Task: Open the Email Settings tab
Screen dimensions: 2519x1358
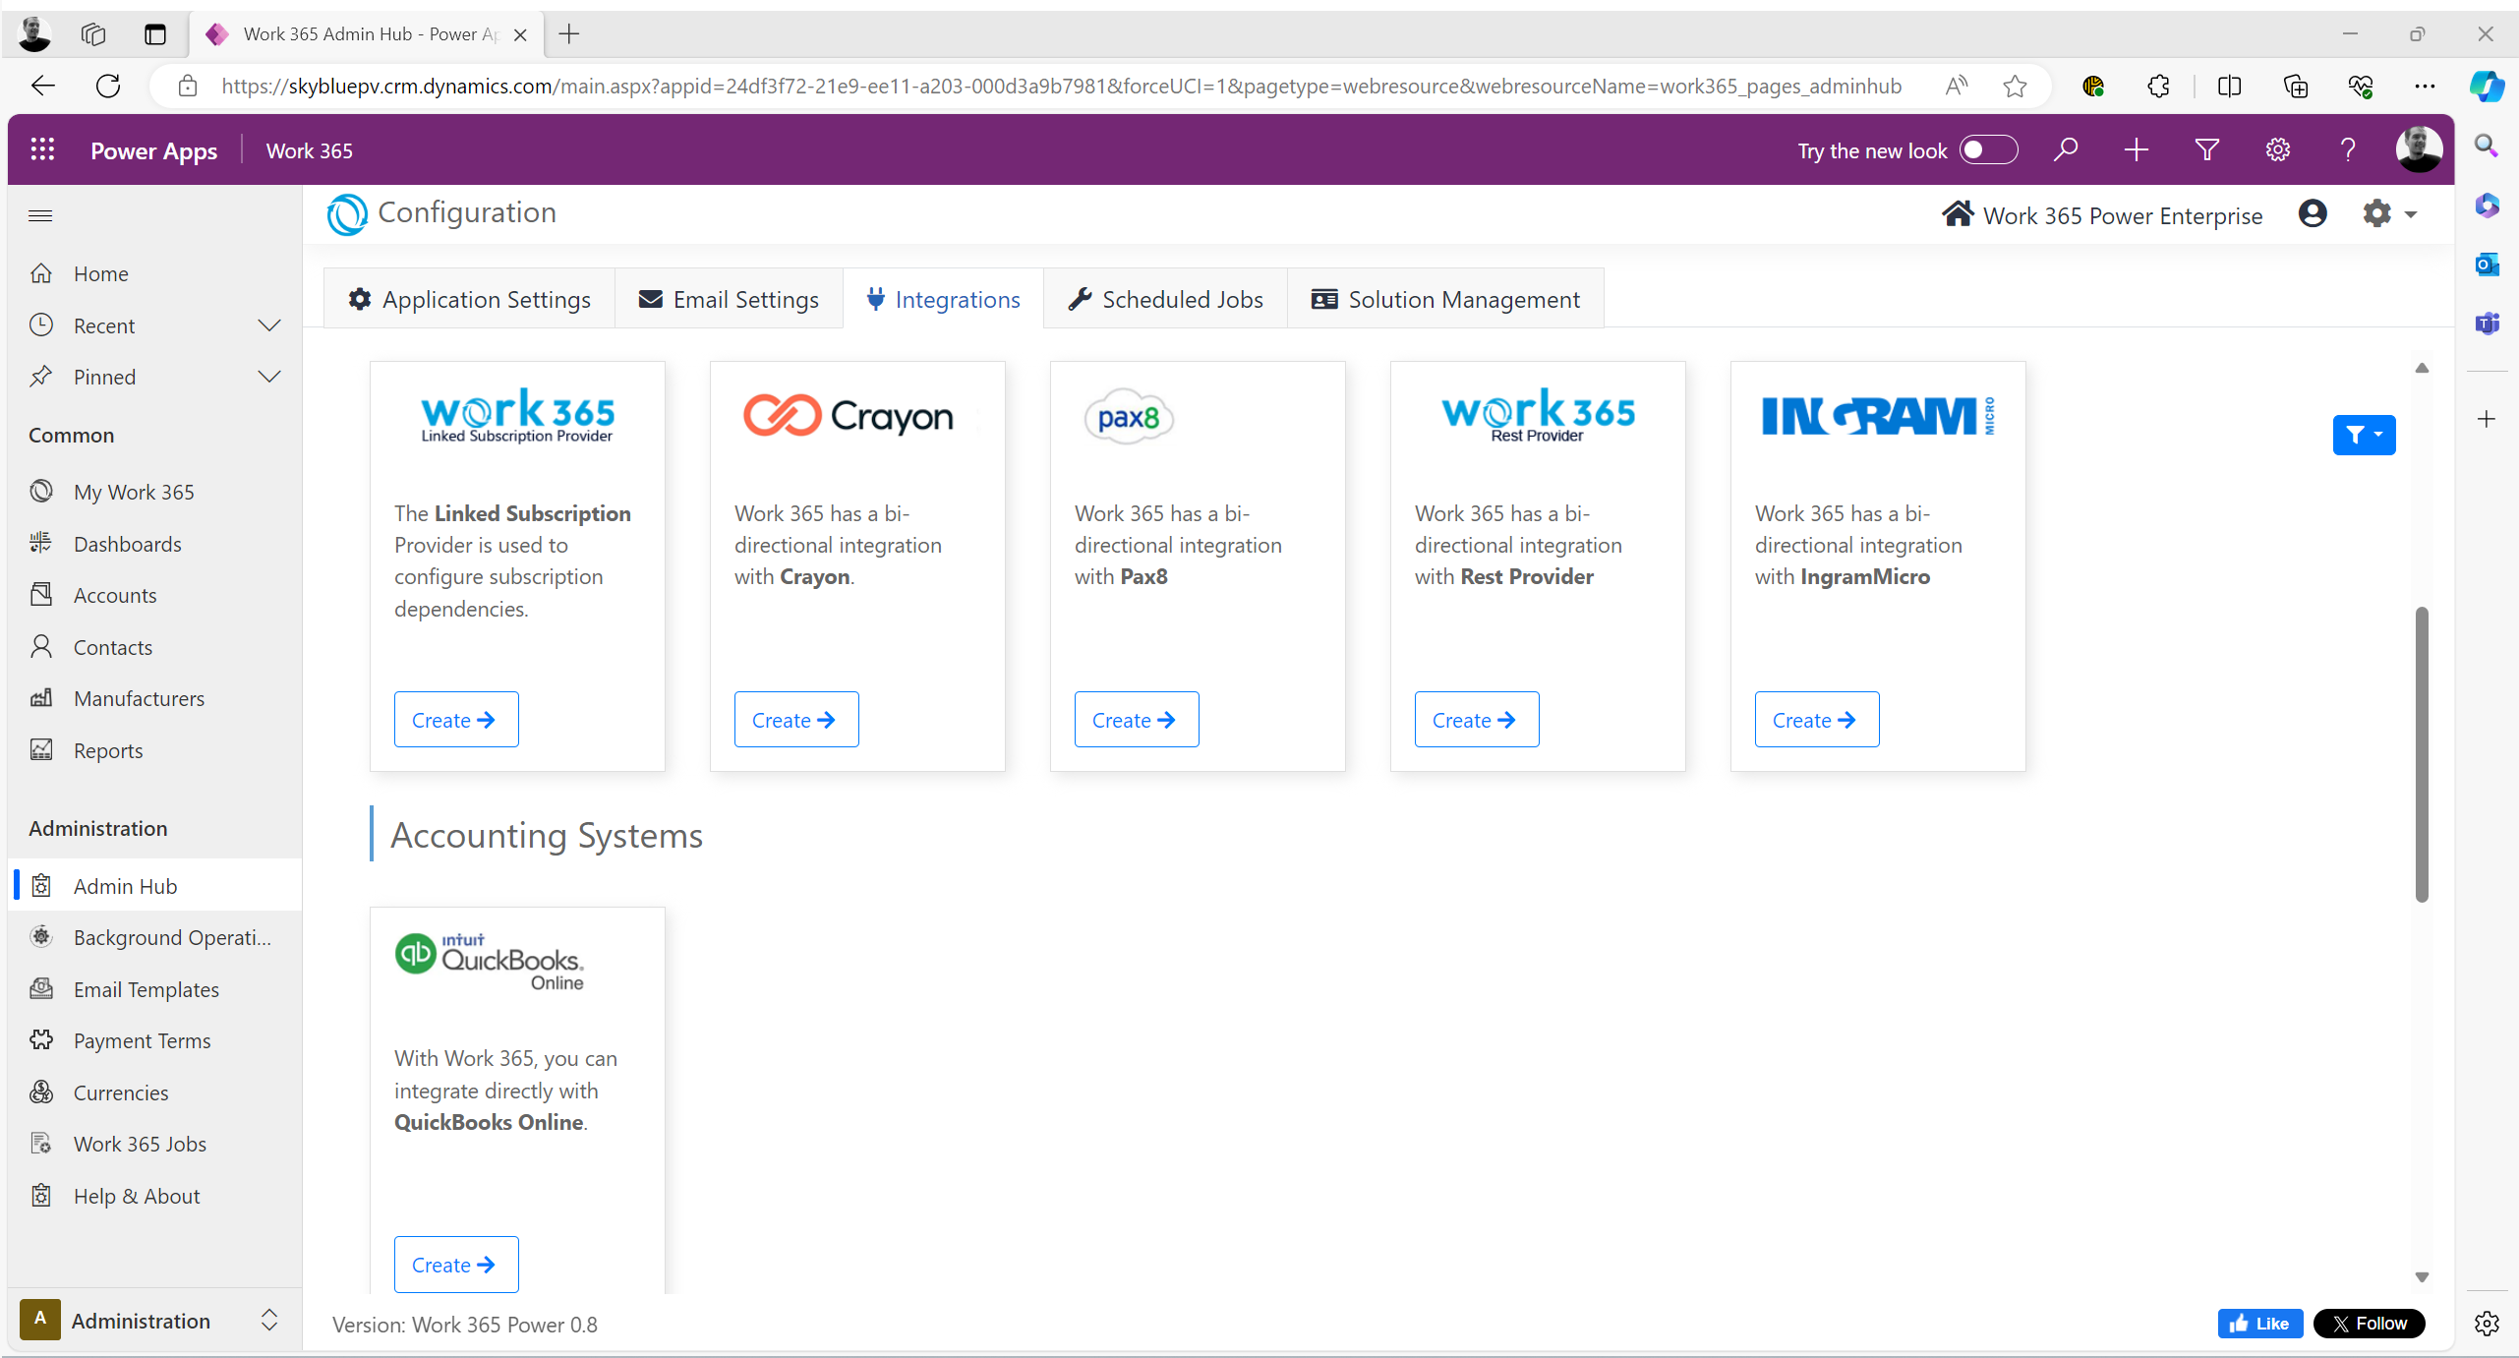Action: 729,299
